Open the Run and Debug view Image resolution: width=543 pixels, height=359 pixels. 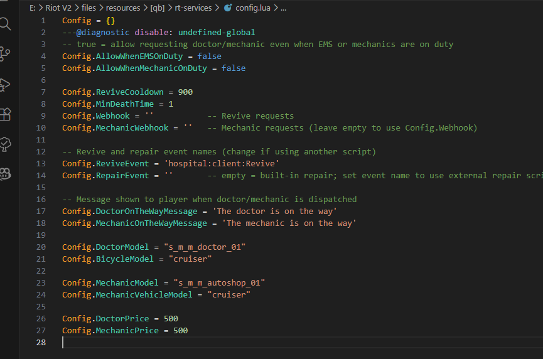[x=5, y=85]
